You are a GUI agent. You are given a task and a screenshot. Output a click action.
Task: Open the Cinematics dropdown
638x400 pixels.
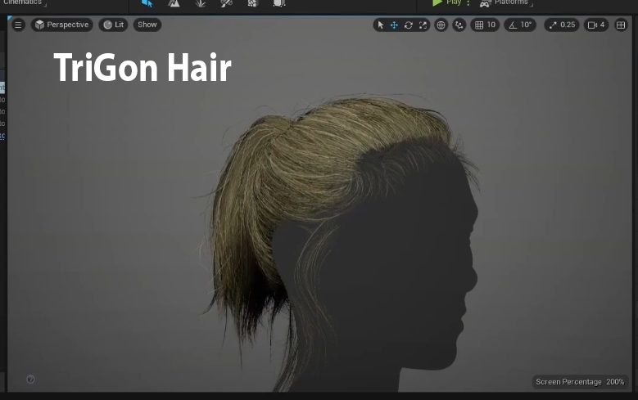[x=25, y=2]
